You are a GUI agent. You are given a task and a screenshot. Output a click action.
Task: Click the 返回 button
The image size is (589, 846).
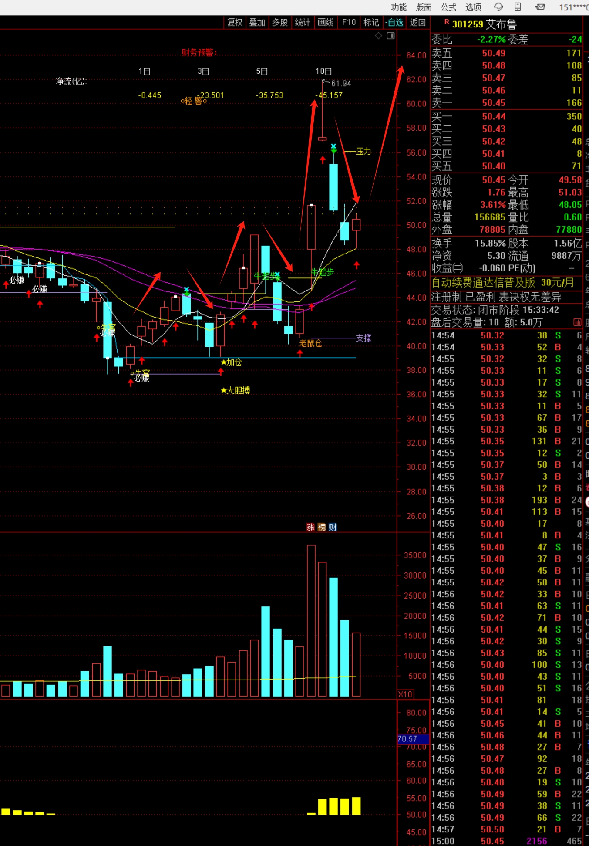(418, 22)
